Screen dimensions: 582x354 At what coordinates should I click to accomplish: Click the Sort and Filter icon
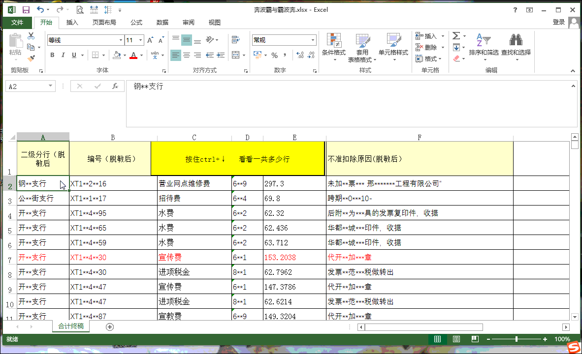[x=483, y=41]
